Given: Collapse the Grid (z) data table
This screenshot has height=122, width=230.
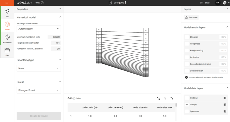Looking at the screenshot, I should (172, 98).
